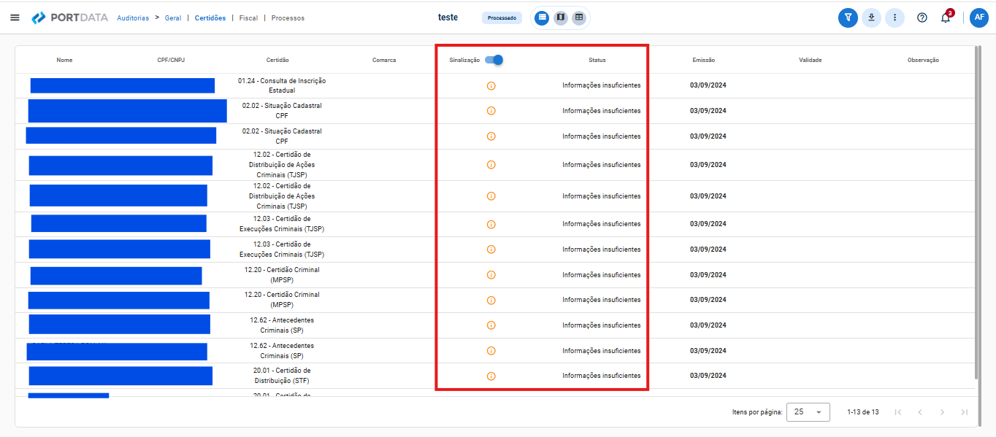Open the help question mark icon
The image size is (996, 437).
point(922,18)
